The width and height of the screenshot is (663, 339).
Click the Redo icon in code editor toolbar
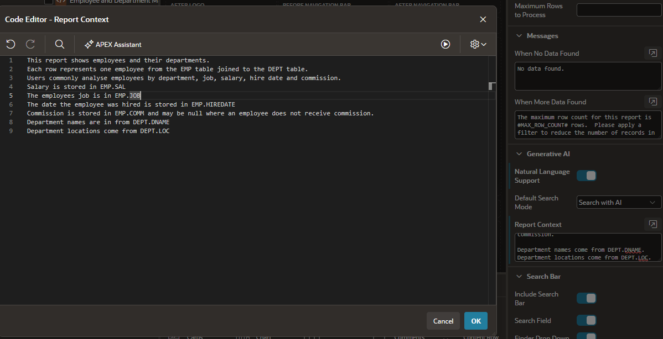[x=30, y=44]
